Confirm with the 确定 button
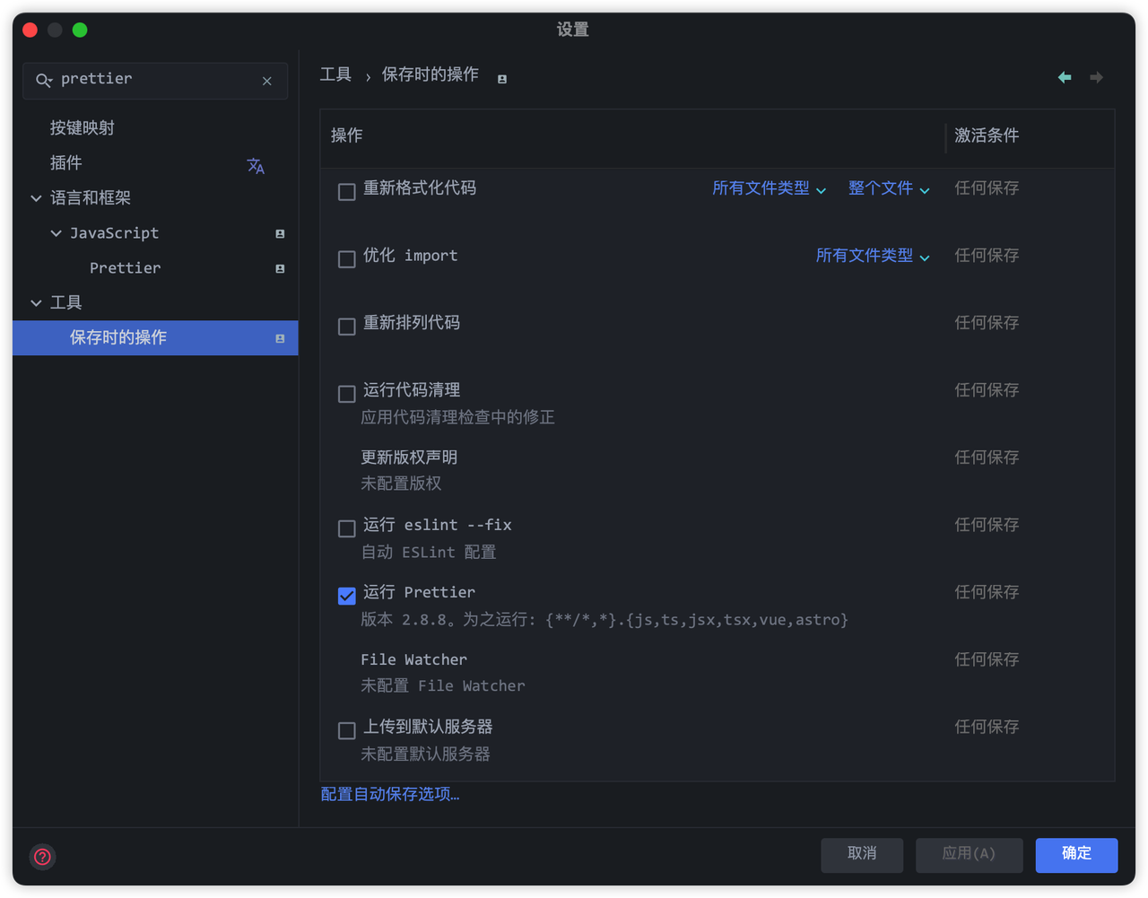 (1076, 854)
